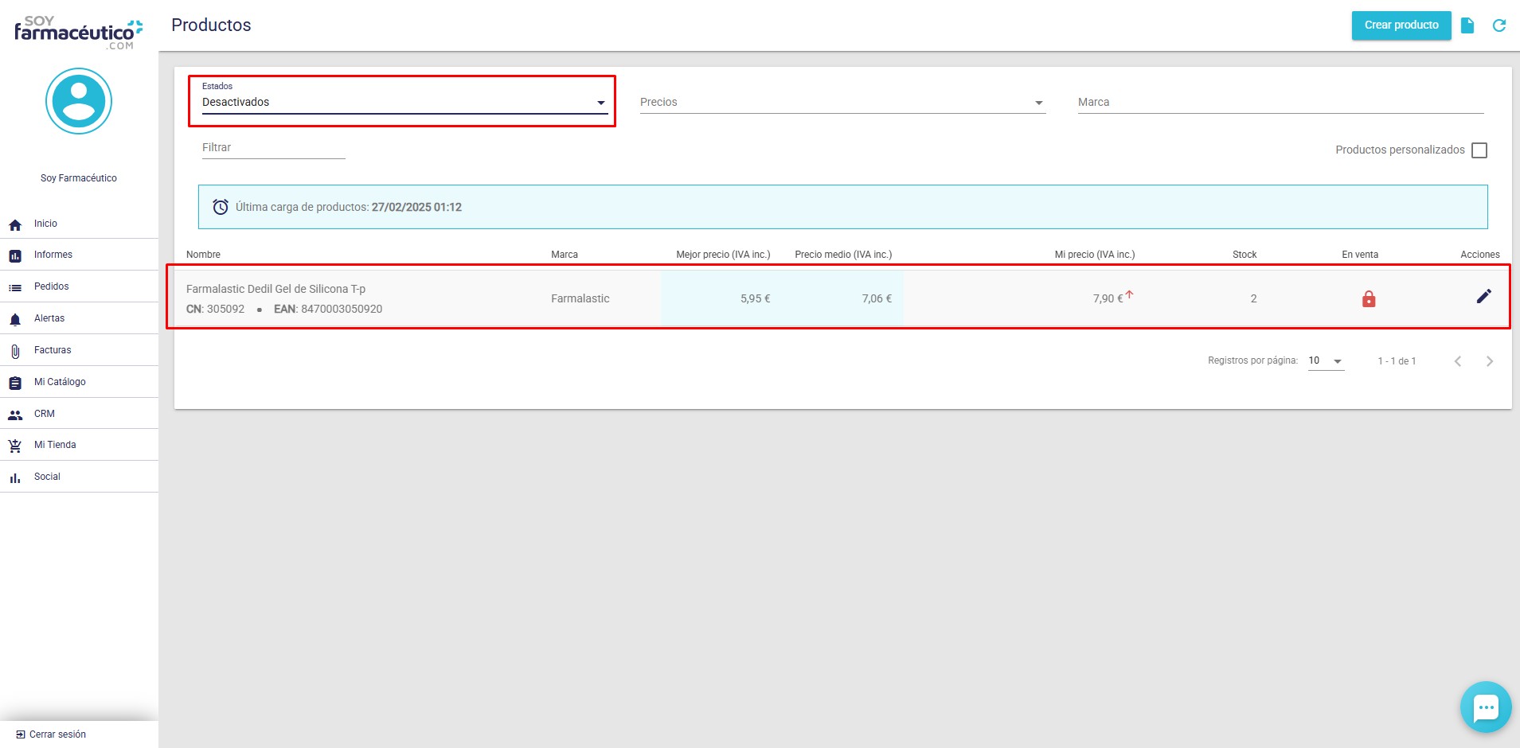Click Cerrar sesión link
1520x748 pixels.
pyautogui.click(x=57, y=734)
